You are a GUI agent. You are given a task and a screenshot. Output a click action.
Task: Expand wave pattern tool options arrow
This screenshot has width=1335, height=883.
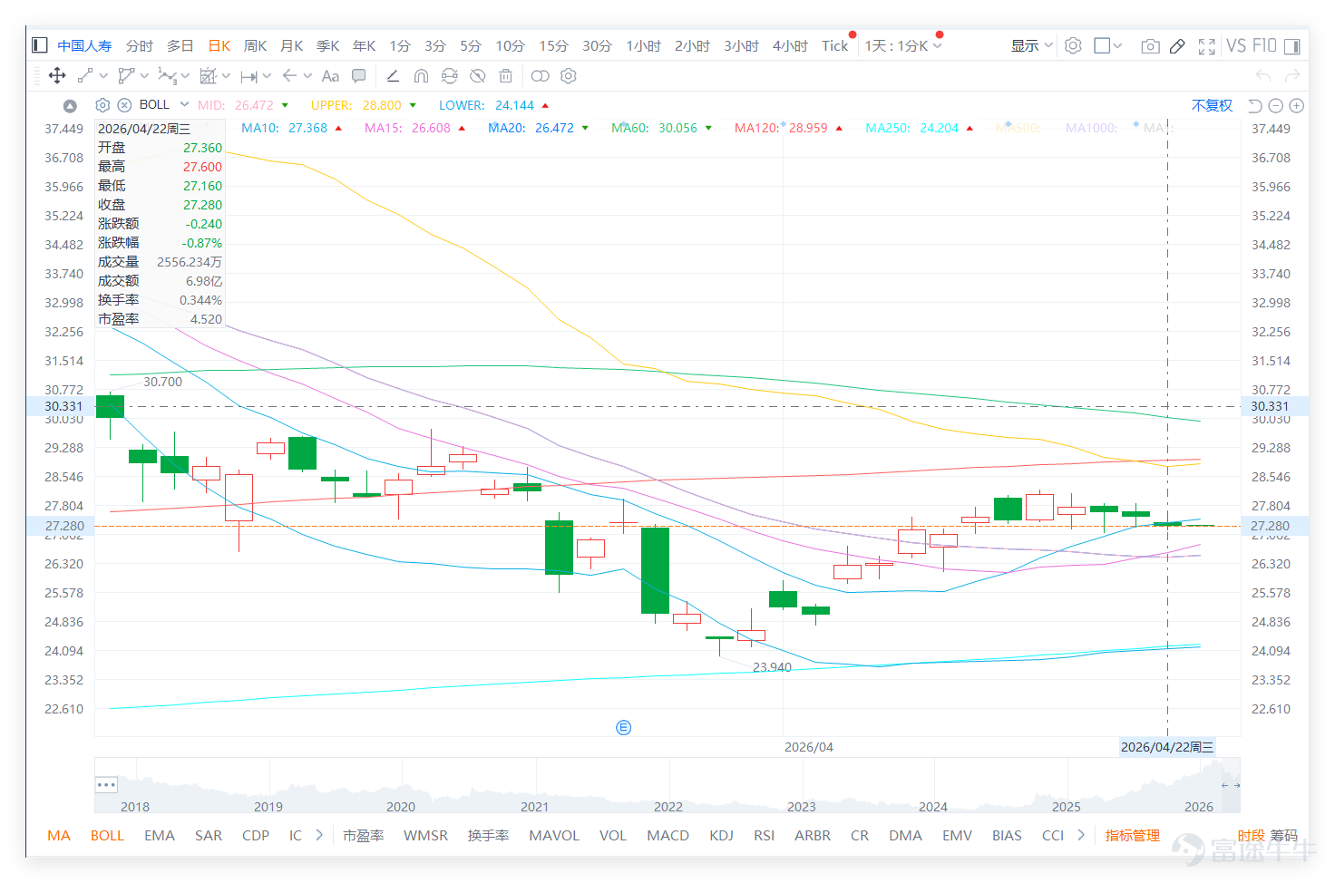click(185, 76)
